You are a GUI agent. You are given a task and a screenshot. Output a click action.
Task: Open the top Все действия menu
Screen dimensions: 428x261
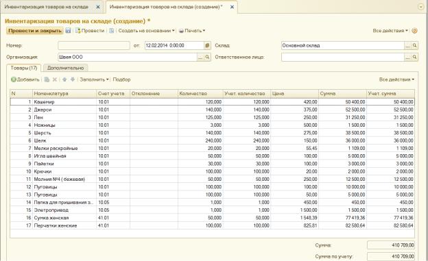tap(390, 31)
